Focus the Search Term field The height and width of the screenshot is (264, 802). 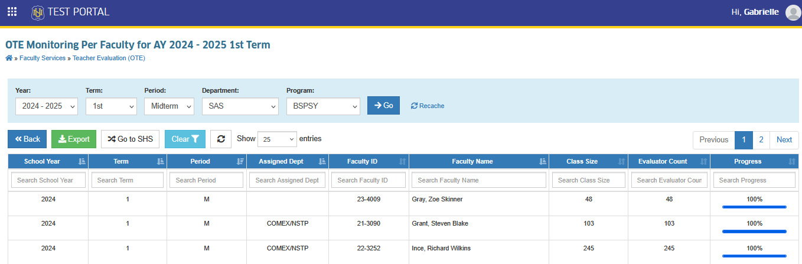pyautogui.click(x=128, y=180)
